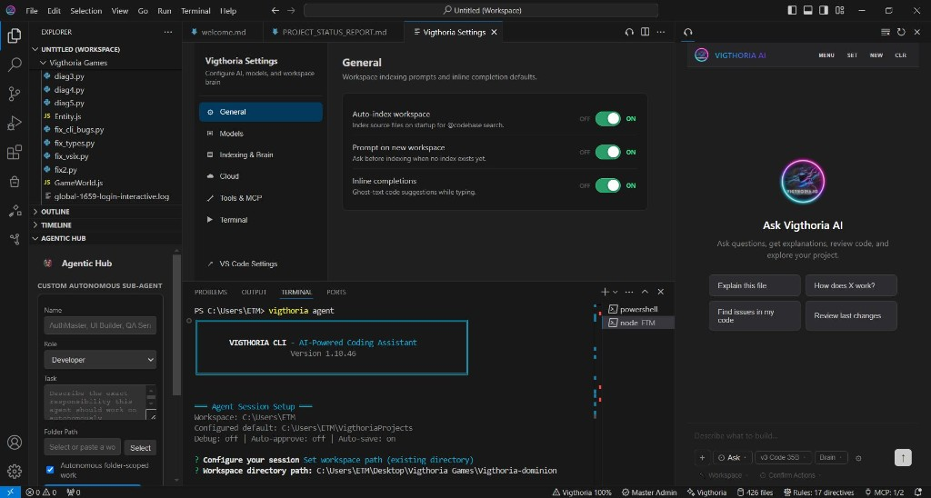931x498 pixels.
Task: Send chat message with arrow button
Action: (x=903, y=457)
